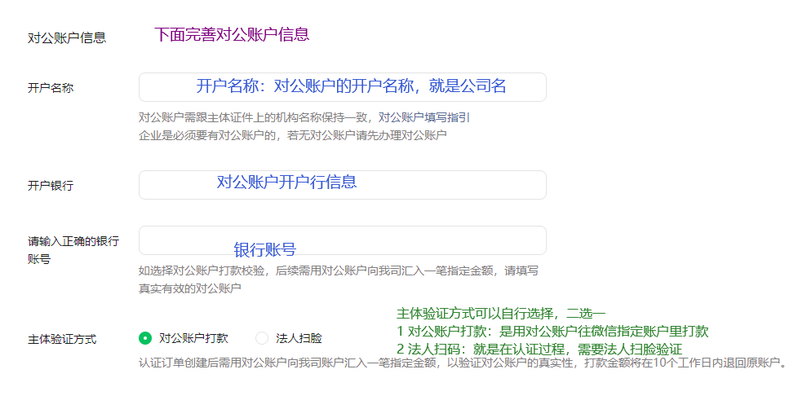Image resolution: width=785 pixels, height=409 pixels.
Task: Click the 开户名称 field label
Action: click(51, 88)
